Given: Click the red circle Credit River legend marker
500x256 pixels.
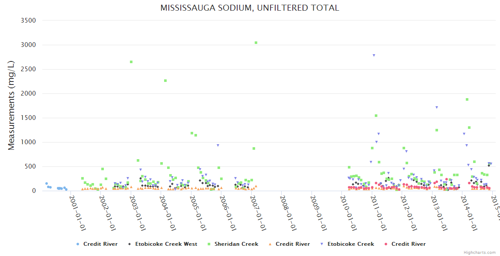Looking at the screenshot, I should (x=385, y=244).
